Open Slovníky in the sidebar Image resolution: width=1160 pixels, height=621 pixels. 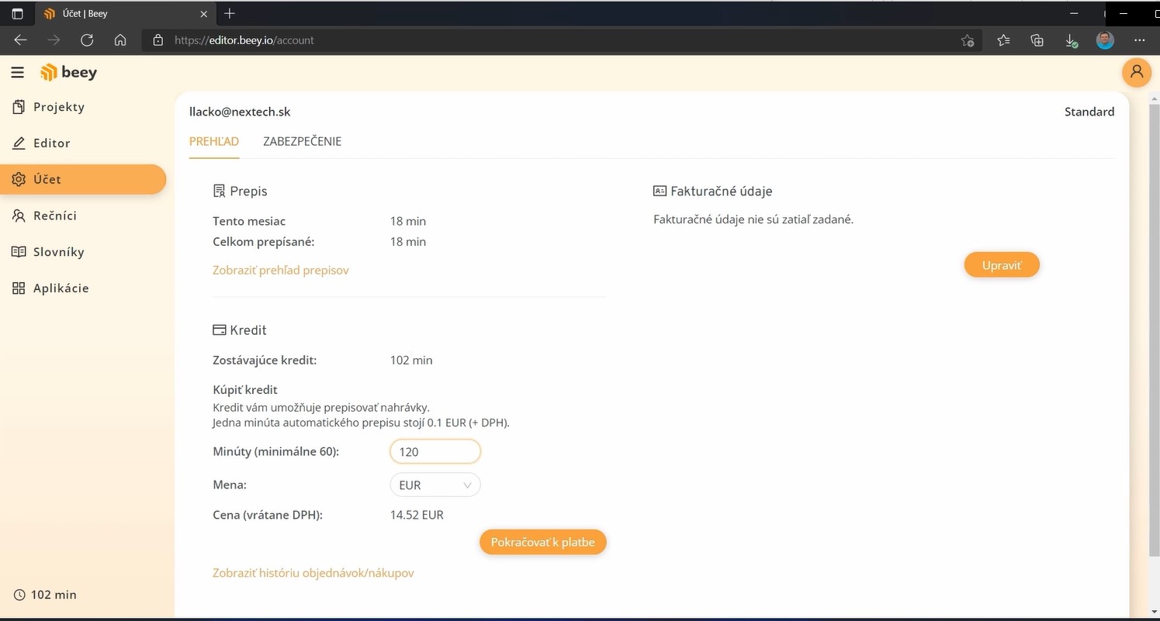[x=58, y=252]
